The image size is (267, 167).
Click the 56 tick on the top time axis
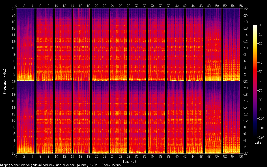click(x=241, y=6)
